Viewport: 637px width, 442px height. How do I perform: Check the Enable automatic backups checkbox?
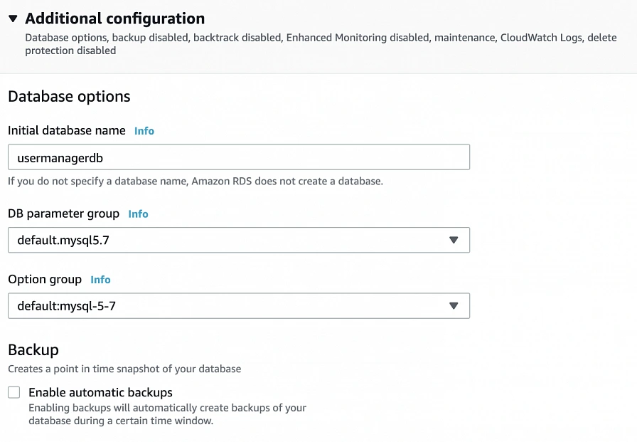(x=14, y=393)
